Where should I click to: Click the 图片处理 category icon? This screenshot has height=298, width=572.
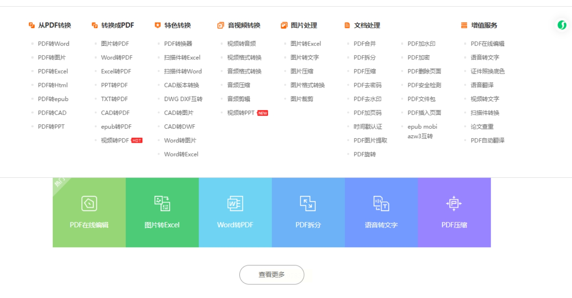(284, 25)
